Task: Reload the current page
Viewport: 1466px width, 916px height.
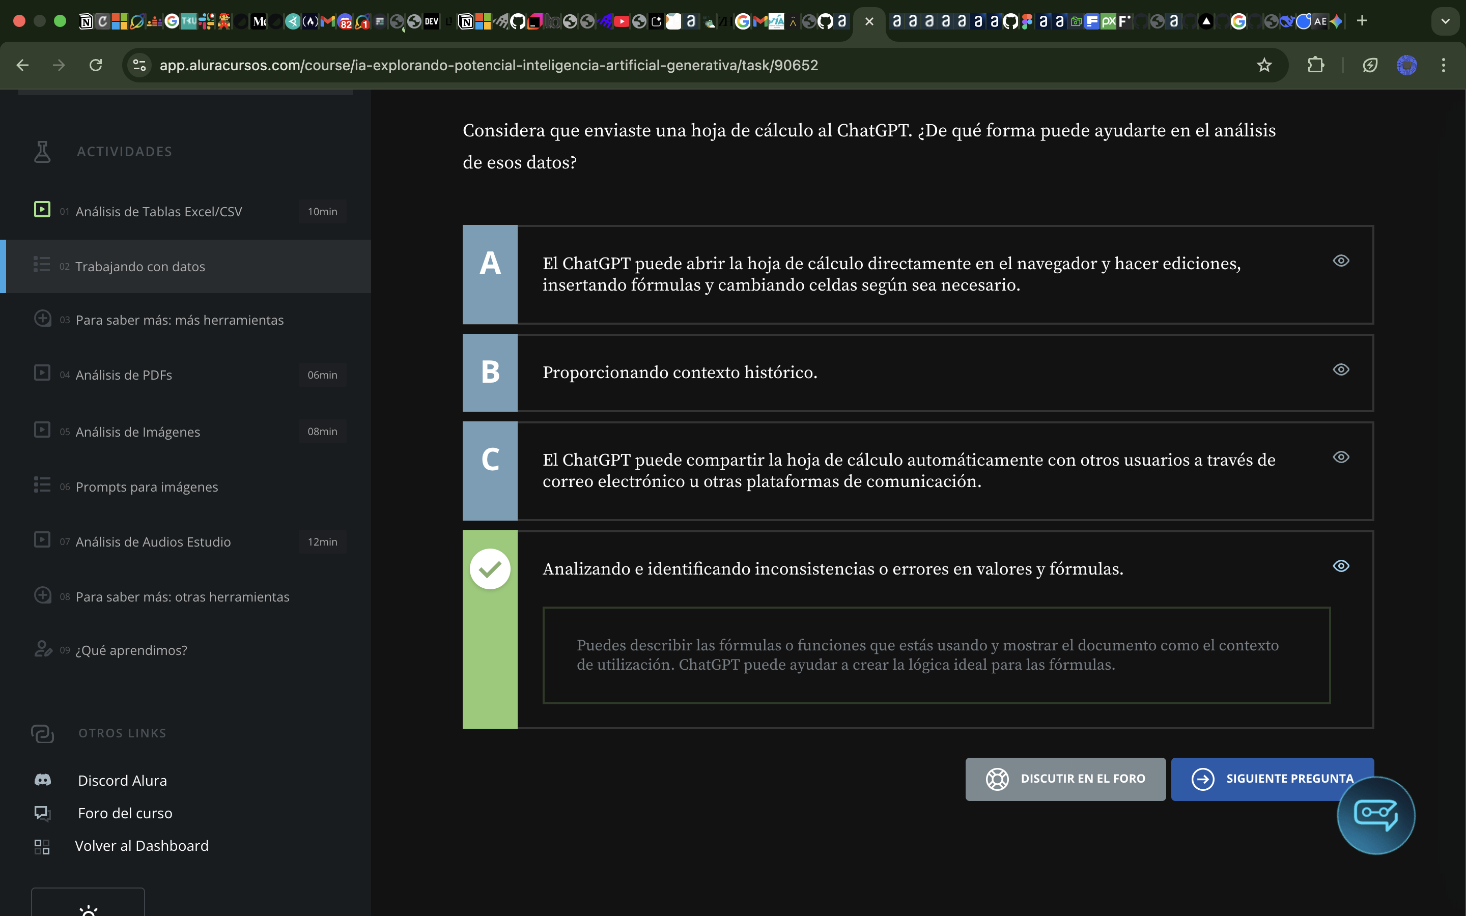Action: click(x=96, y=65)
